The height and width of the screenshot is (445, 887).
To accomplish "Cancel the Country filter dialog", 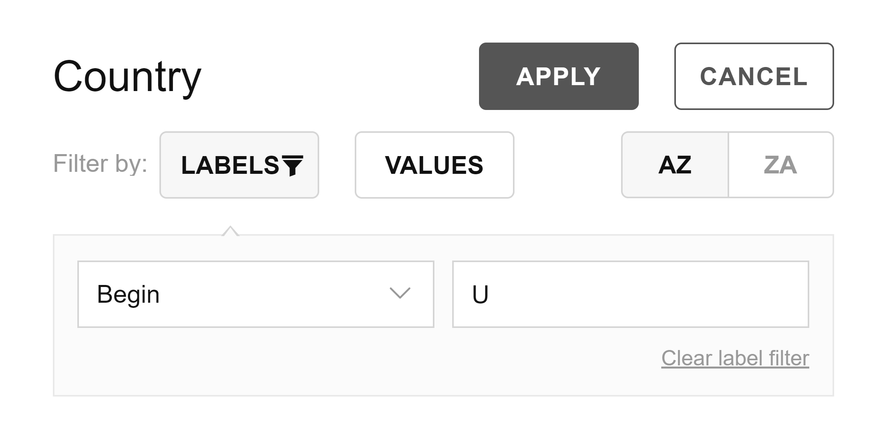I will pos(754,76).
